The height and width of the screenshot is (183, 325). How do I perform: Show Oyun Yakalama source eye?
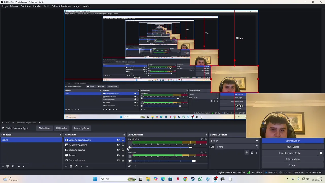[118, 160]
